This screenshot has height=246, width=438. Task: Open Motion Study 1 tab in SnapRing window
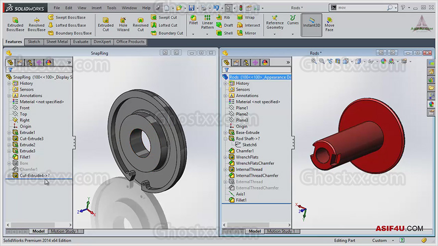(65, 231)
